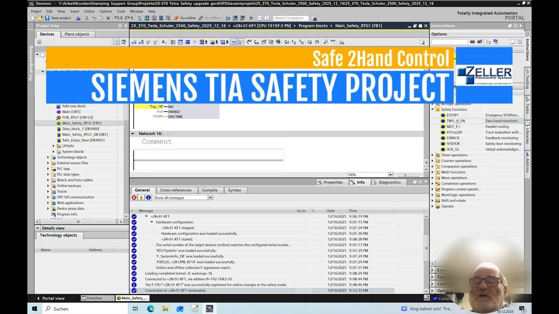
Task: Click the download to device icon
Action: point(147,18)
